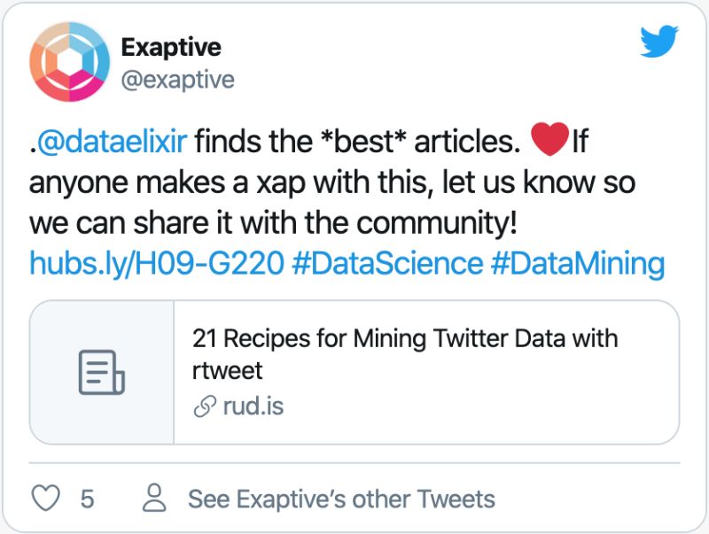Click the like count of 5
Viewport: 709px width, 534px height.
pyautogui.click(x=87, y=499)
